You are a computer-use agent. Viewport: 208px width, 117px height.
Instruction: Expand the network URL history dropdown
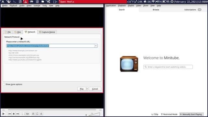click(x=96, y=46)
